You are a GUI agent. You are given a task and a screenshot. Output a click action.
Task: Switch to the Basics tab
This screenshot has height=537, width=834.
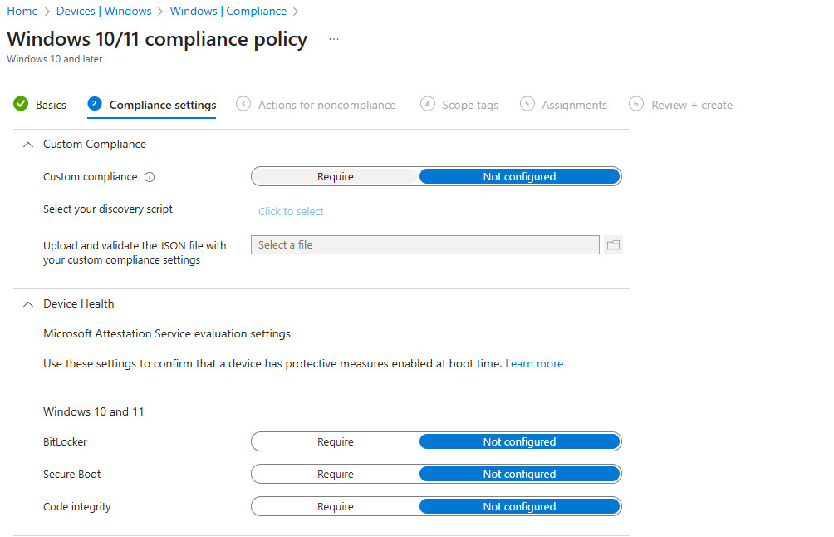51,105
